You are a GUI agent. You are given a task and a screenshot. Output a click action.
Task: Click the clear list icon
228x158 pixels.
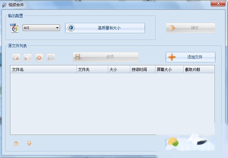tap(27, 58)
